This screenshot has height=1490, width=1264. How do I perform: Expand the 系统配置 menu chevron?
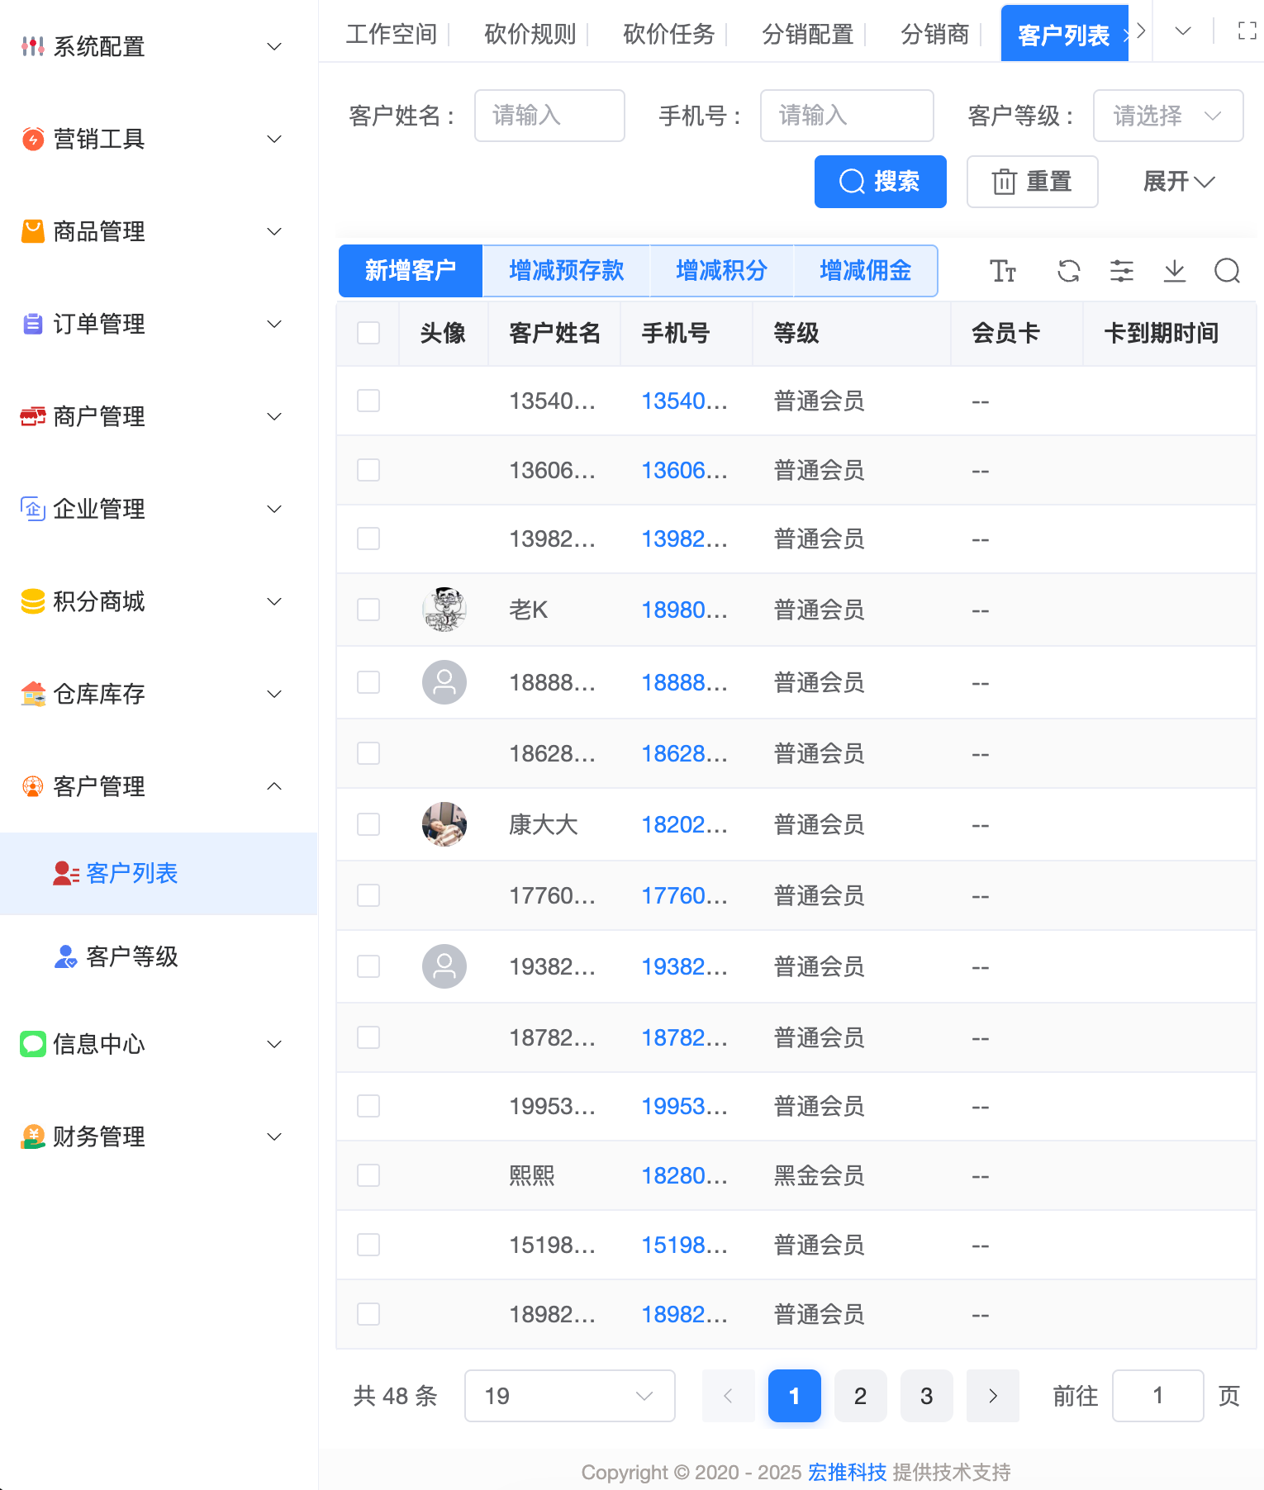point(274,46)
